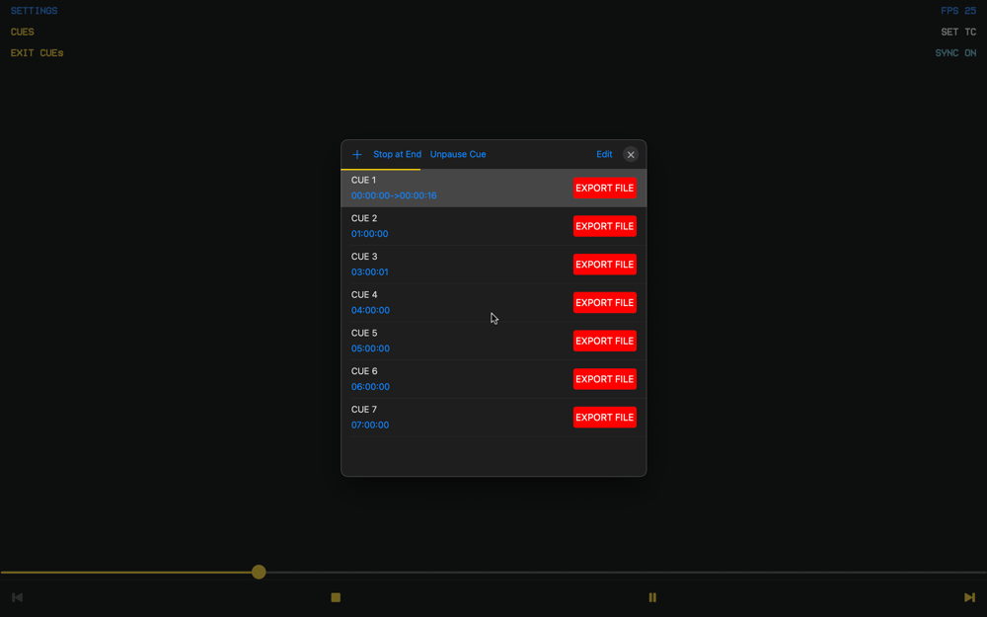
Task: Select the CUE 1 title
Action: (x=363, y=180)
